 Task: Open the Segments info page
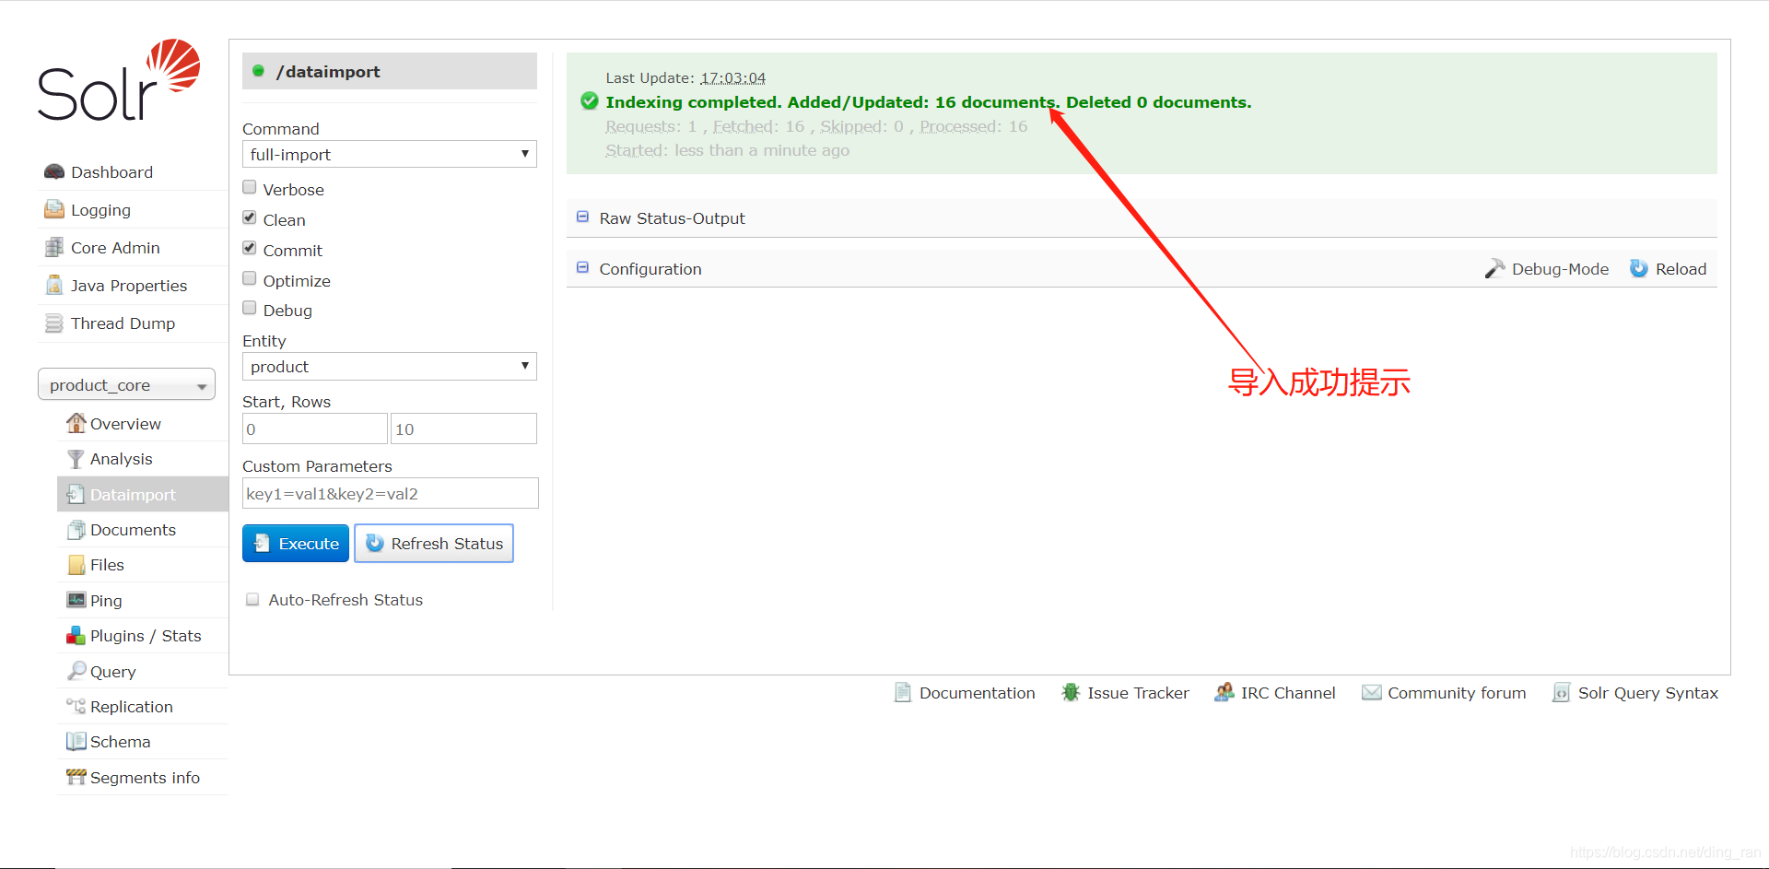pyautogui.click(x=145, y=778)
